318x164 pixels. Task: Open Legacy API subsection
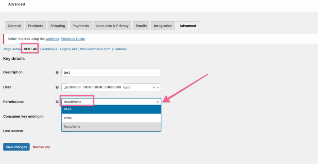coord(68,49)
